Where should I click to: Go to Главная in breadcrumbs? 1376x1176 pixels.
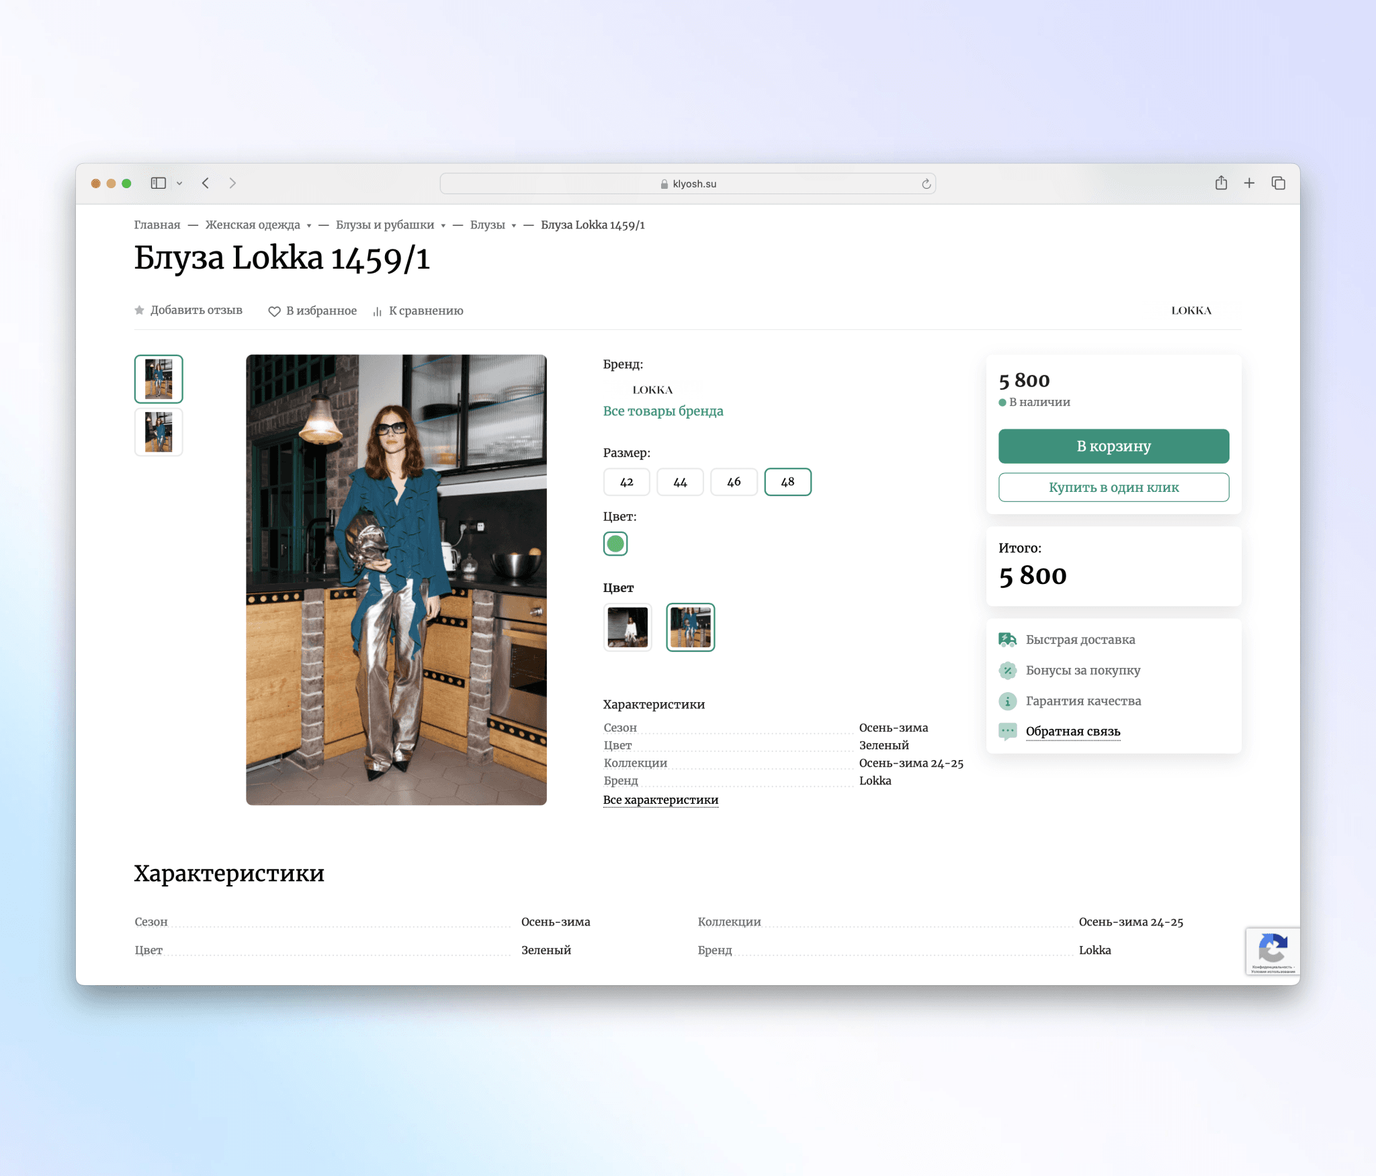click(157, 225)
